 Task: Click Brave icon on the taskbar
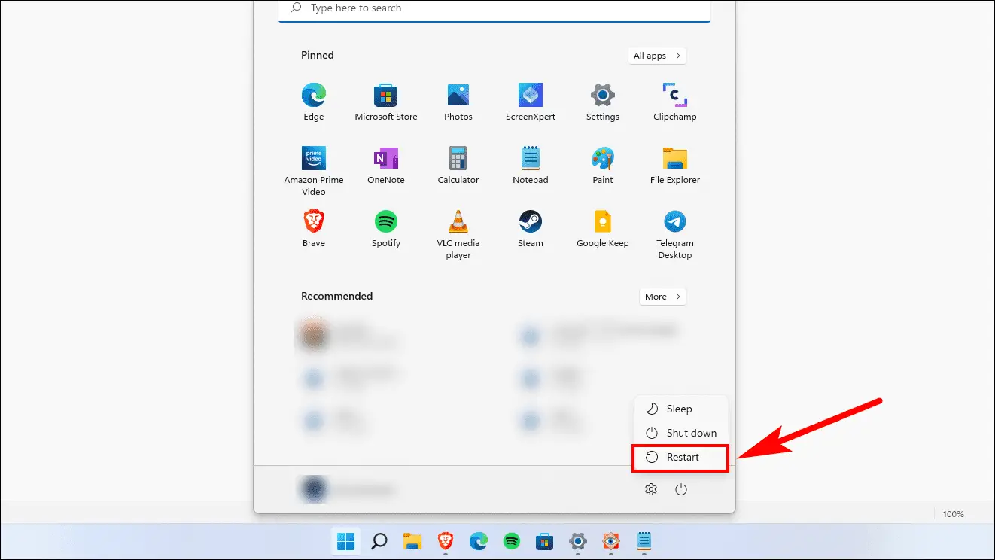click(446, 541)
